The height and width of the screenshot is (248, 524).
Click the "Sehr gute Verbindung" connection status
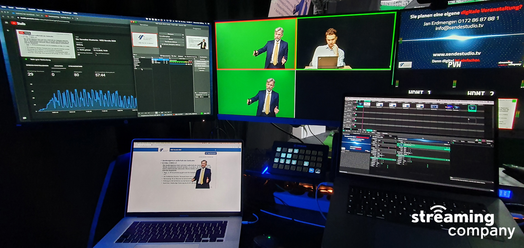pyautogui.click(x=40, y=59)
